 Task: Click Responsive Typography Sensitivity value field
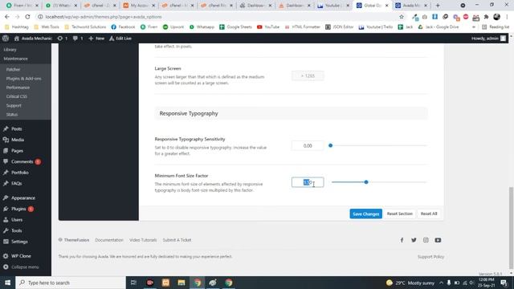[308, 146]
